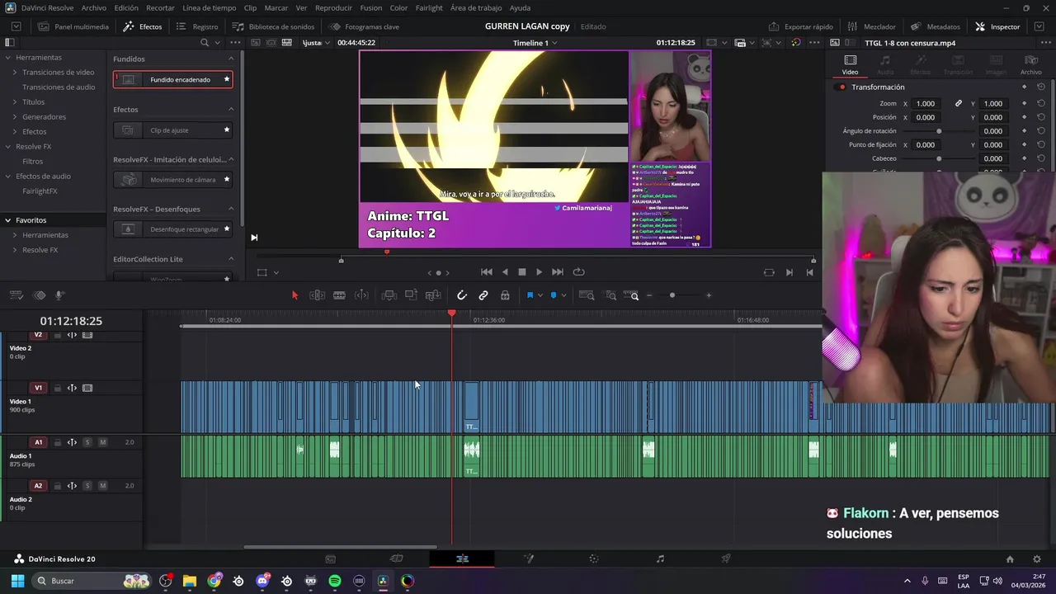Click the Ángulo de rotación slider
This screenshot has width=1056, height=594.
coord(939,131)
